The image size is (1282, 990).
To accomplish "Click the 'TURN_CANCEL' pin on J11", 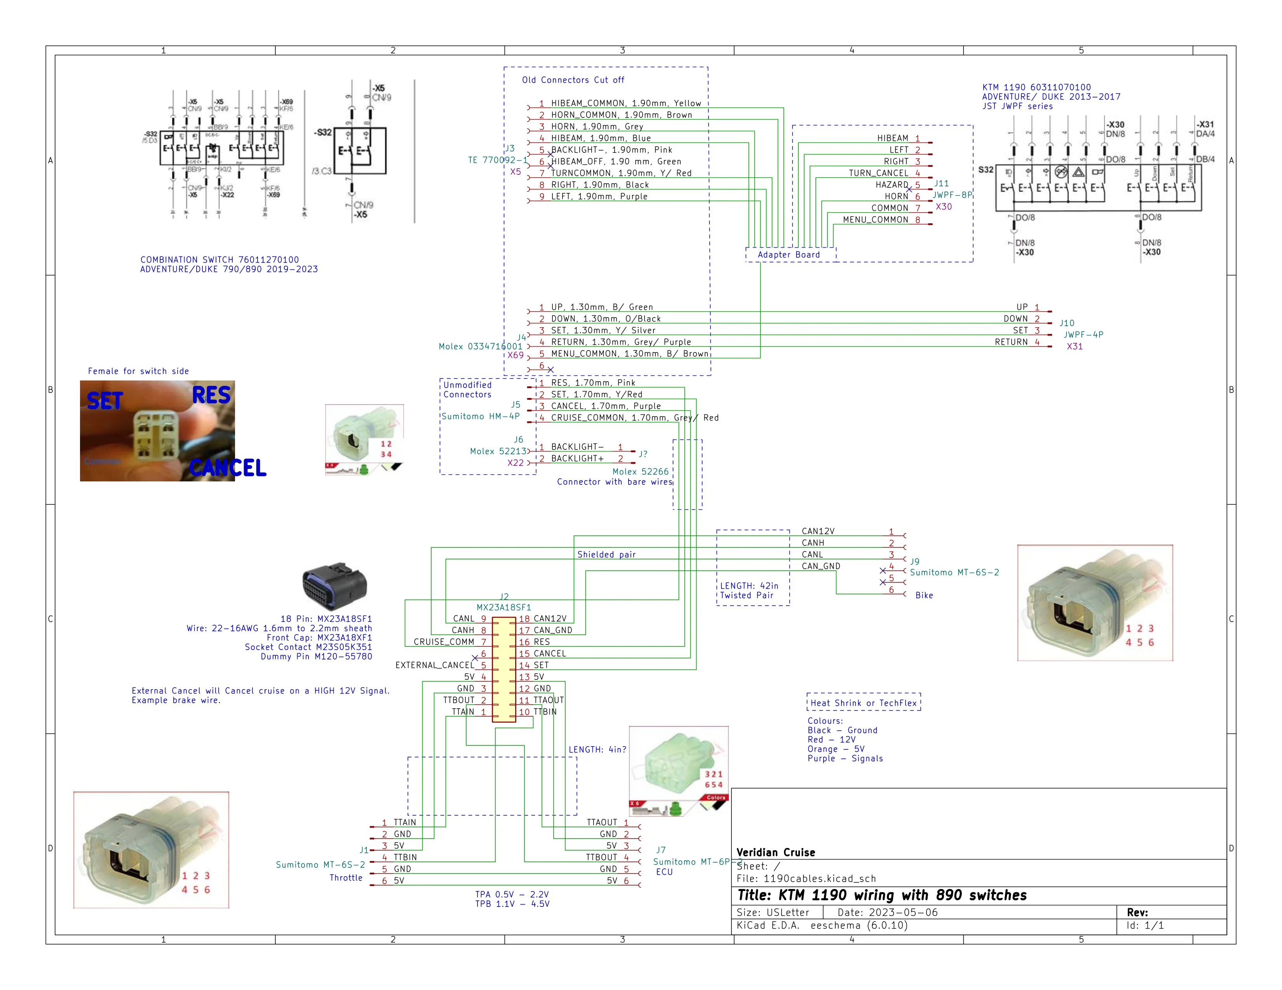I will pyautogui.click(x=878, y=173).
